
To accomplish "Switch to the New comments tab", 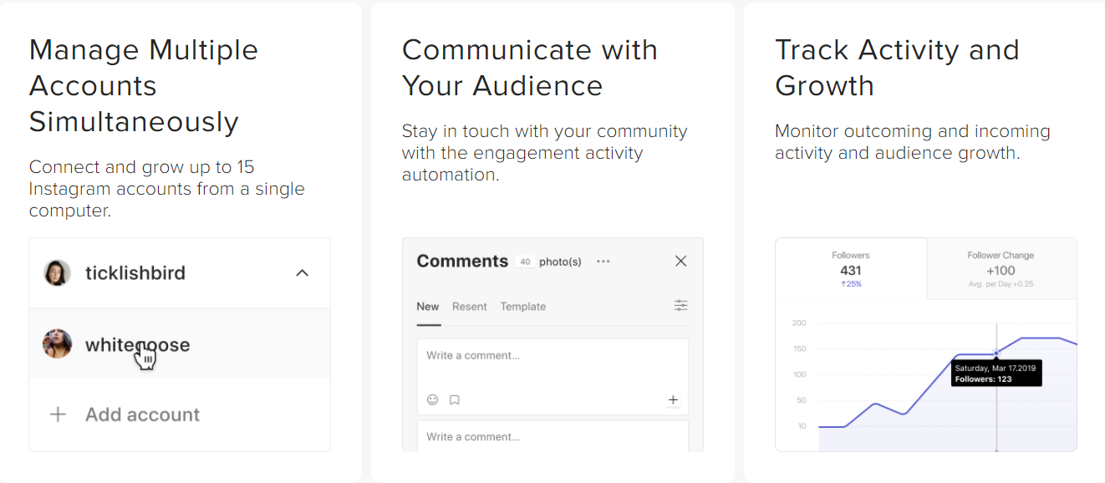I will pyautogui.click(x=428, y=307).
